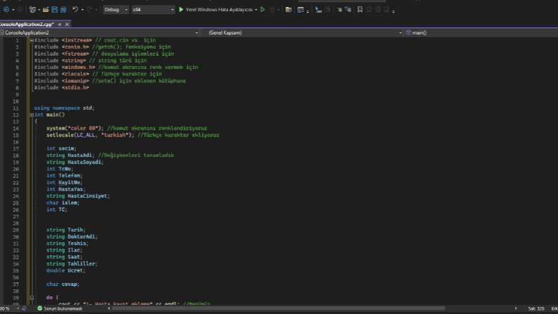Click the horizontal scrollbar left arrow

pyautogui.click(x=109, y=308)
